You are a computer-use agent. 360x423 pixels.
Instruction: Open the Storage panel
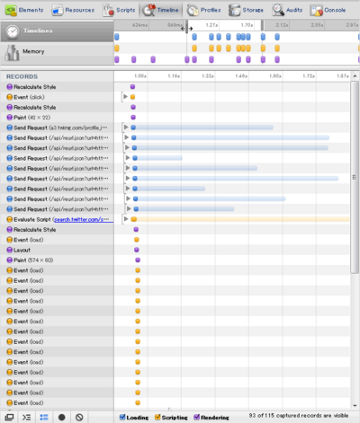246,10
